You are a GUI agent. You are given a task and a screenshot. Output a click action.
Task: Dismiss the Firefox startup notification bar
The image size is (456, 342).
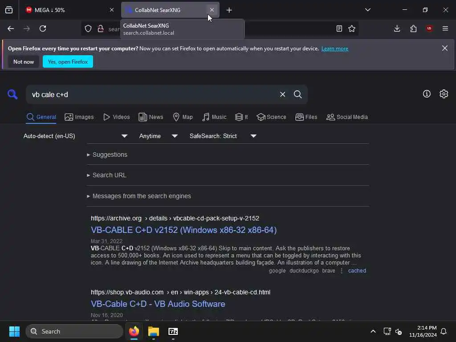point(445,48)
